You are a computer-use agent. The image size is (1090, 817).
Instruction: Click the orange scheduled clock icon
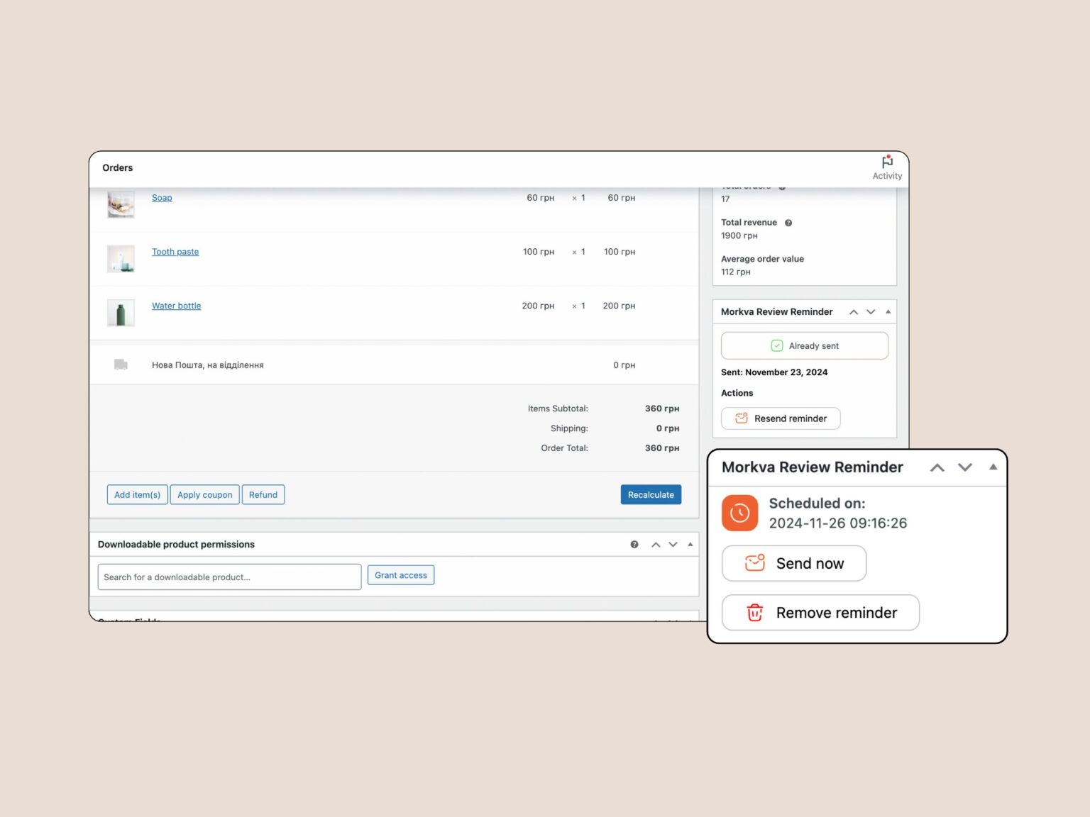(739, 513)
